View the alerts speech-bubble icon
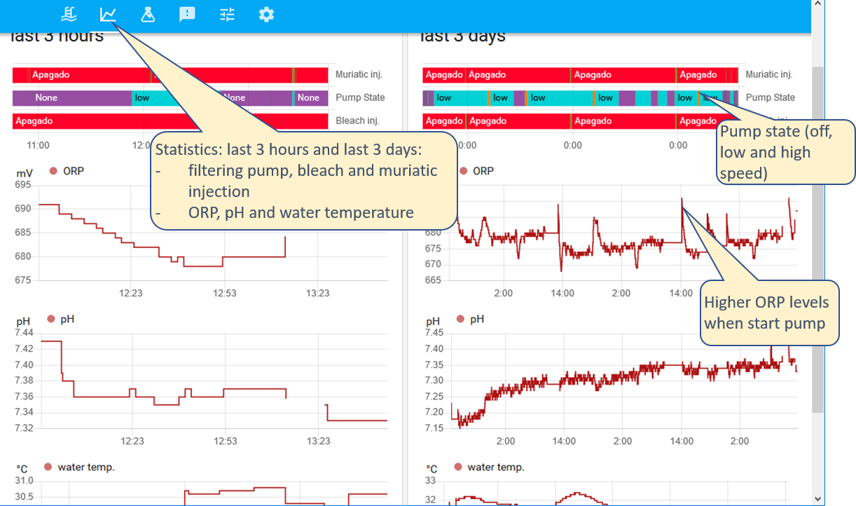 click(x=187, y=15)
